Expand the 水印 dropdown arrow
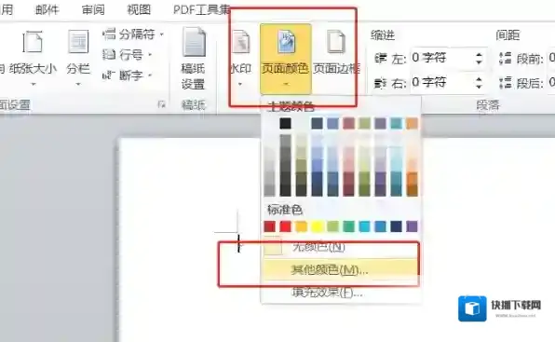 click(x=240, y=84)
